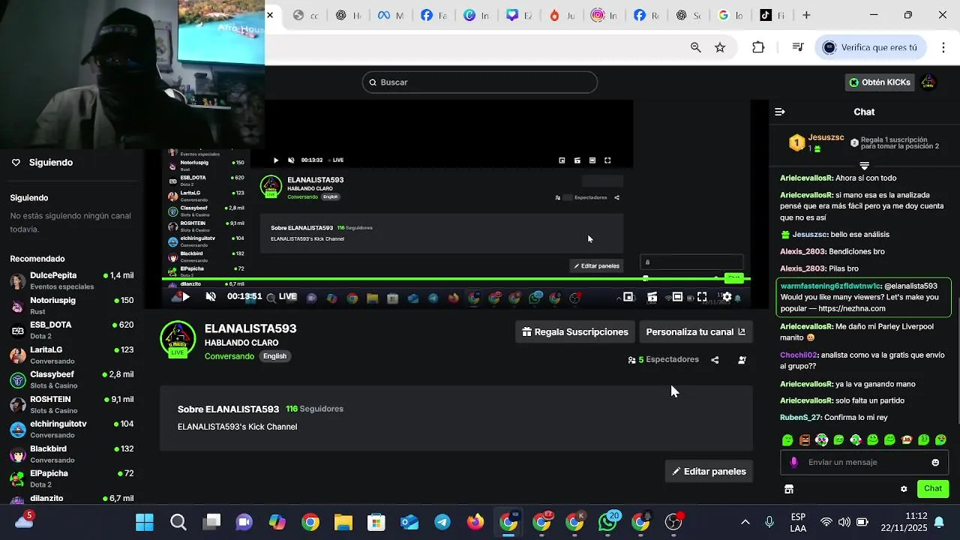Viewport: 960px width, 540px height.
Task: Open the Chrome three-dot menu
Action: [x=943, y=47]
